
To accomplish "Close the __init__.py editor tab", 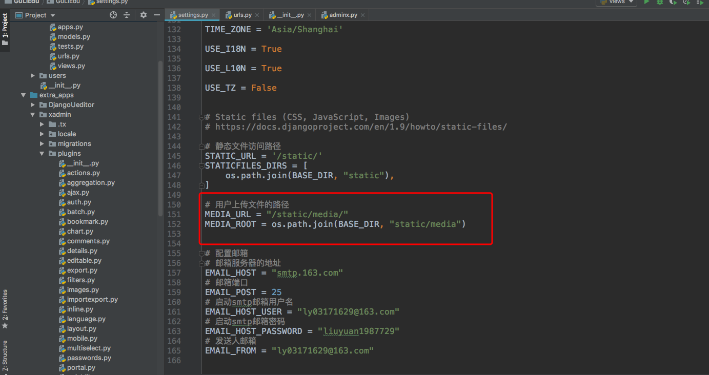I will click(x=309, y=15).
